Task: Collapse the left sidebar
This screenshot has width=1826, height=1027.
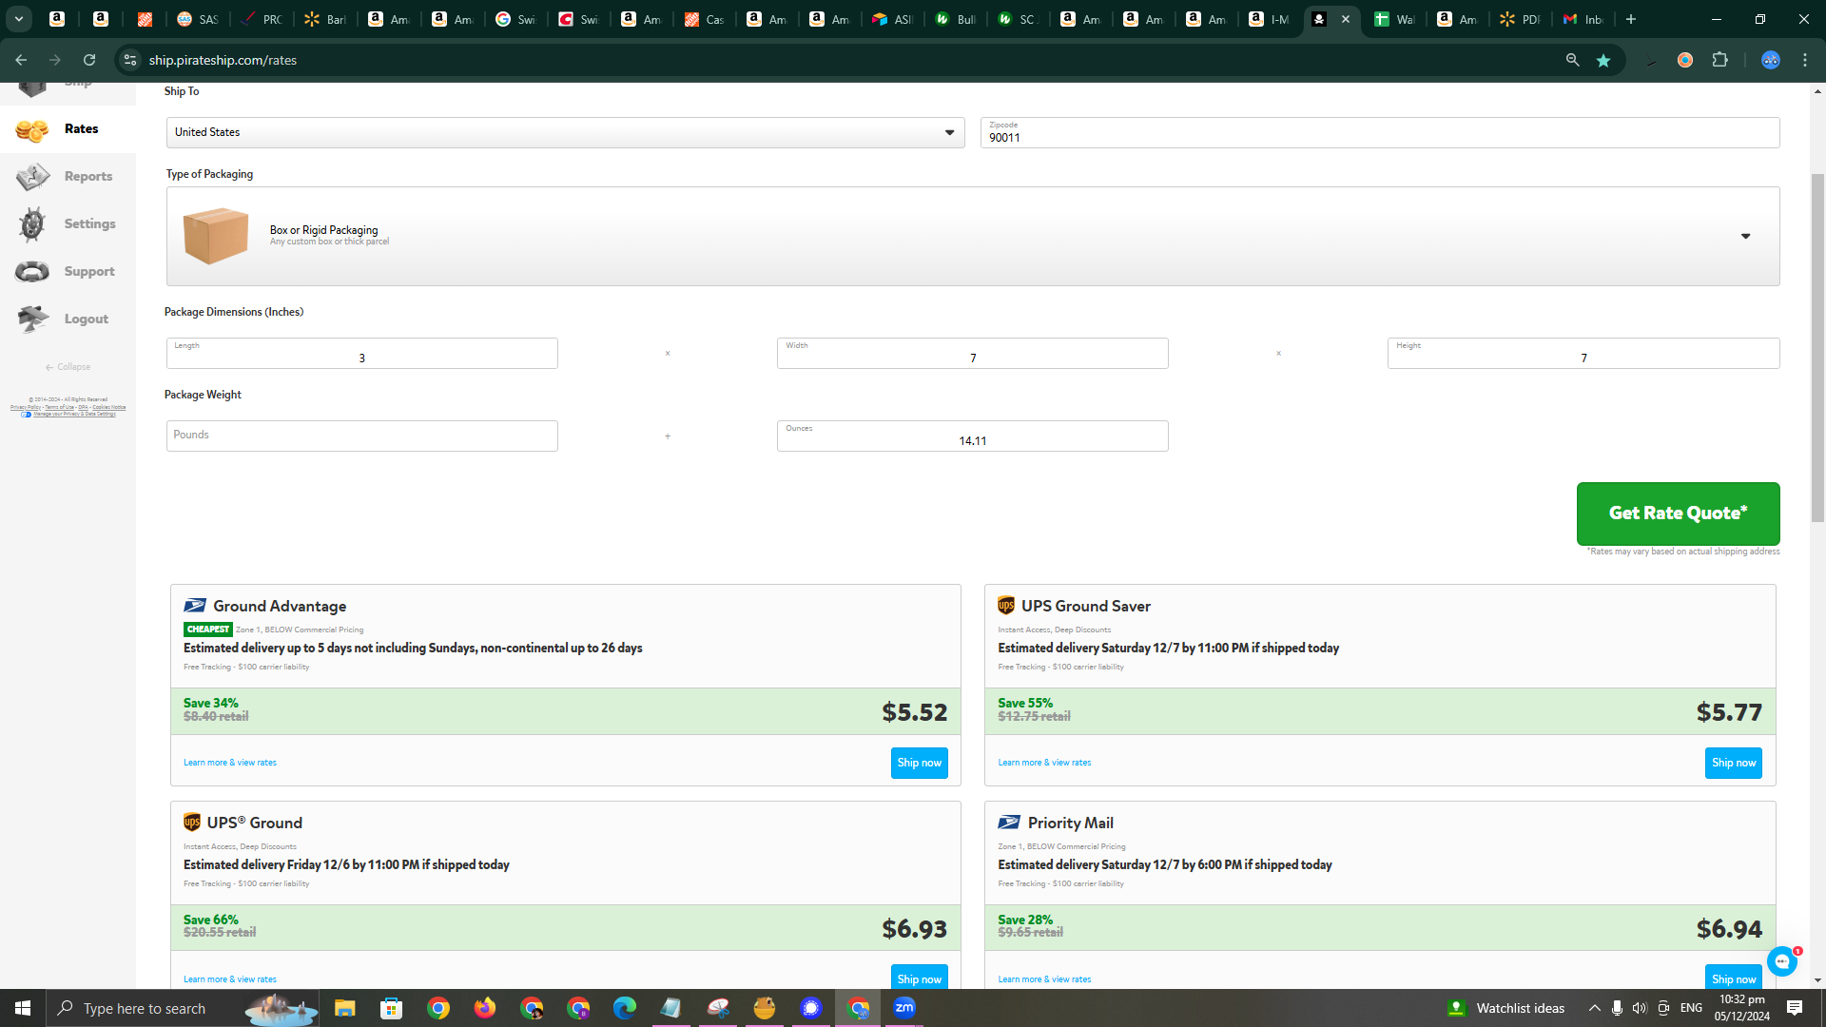Action: 68,367
